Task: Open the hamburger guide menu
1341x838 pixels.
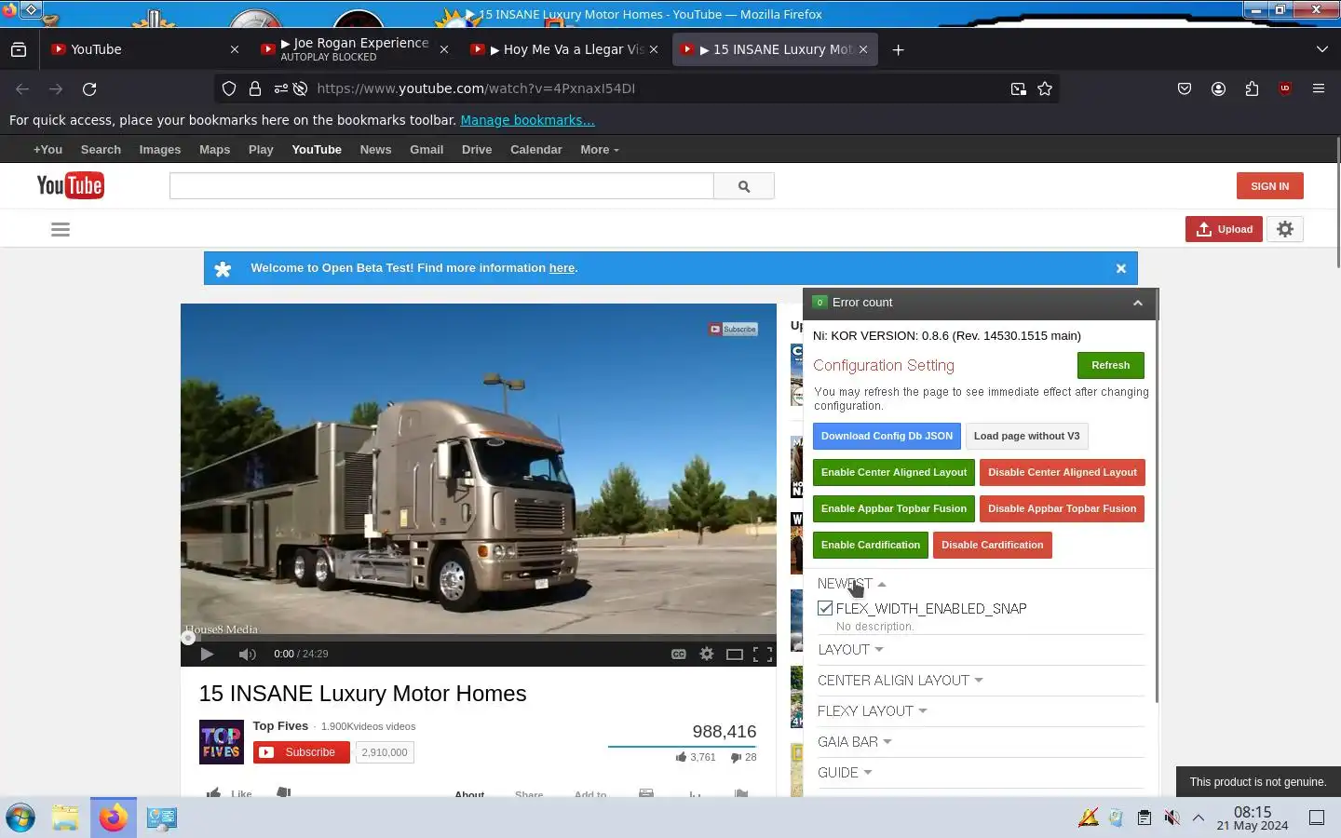Action: coord(61,229)
